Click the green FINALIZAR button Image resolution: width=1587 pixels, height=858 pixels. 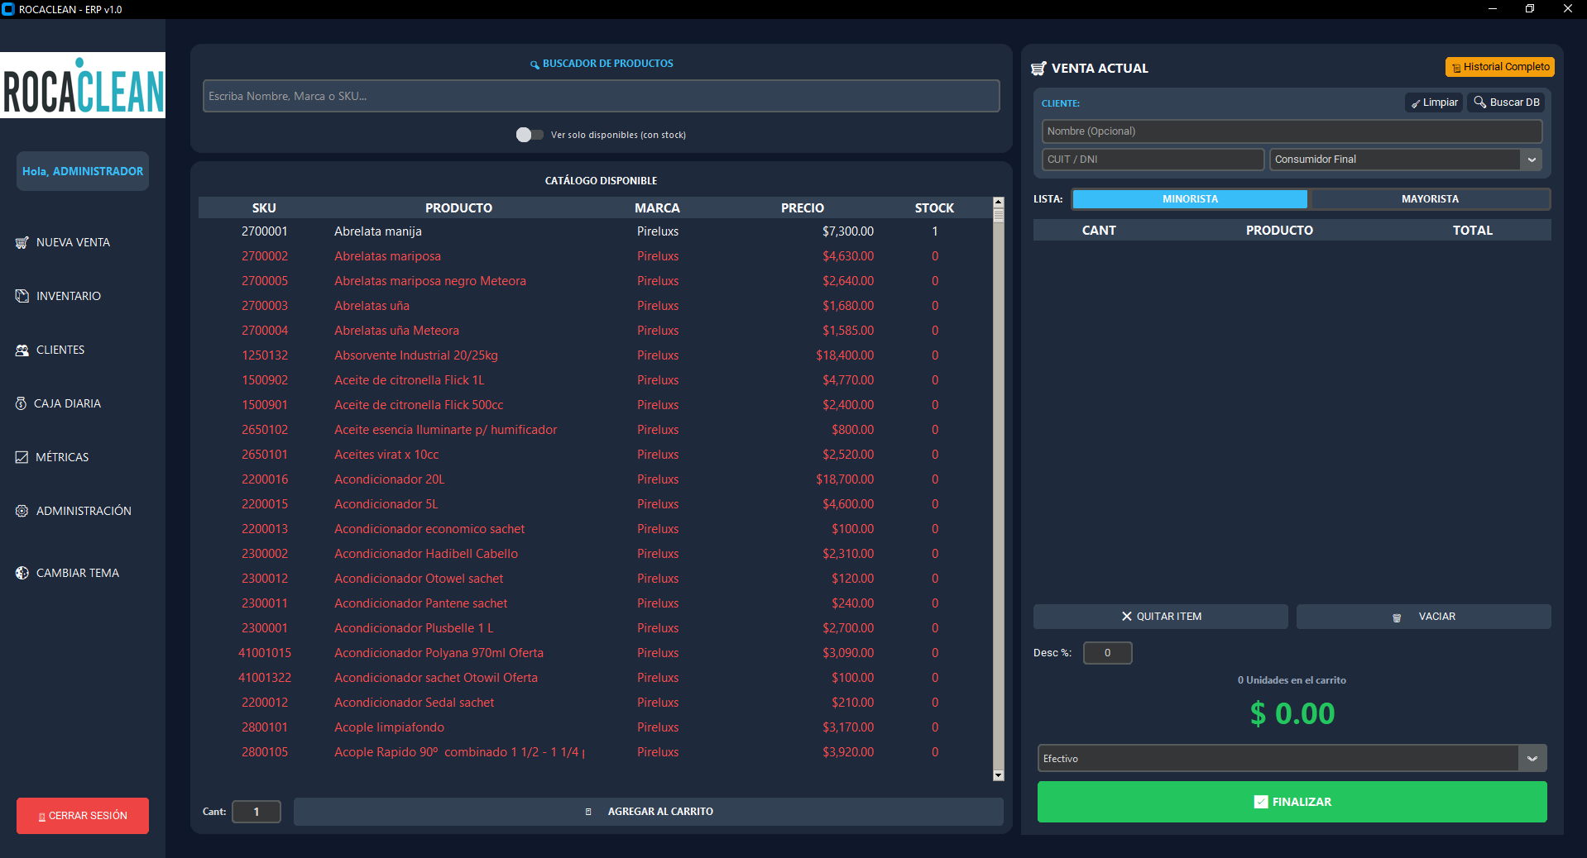1292,802
